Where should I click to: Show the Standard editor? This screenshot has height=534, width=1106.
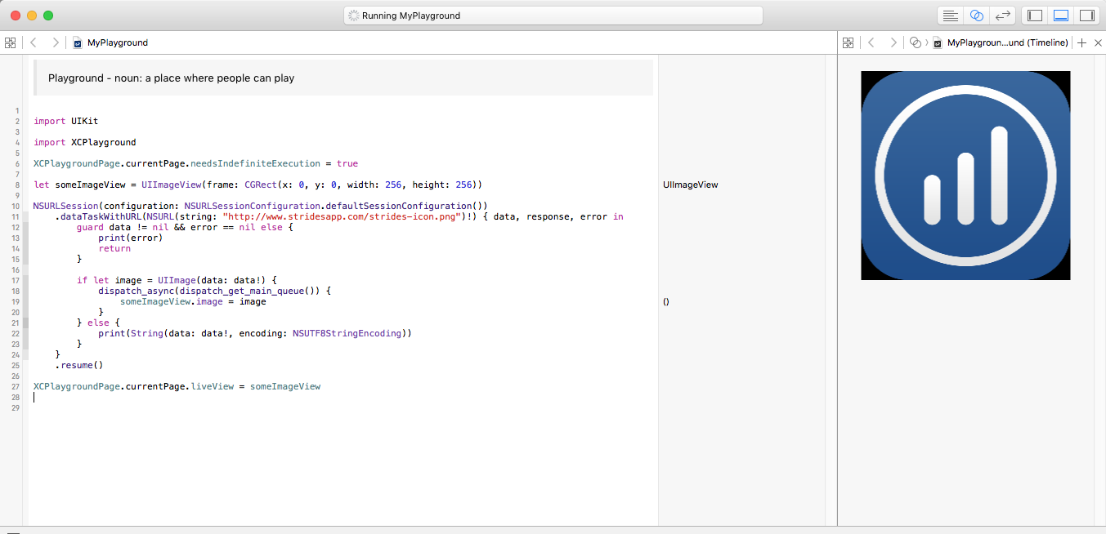coord(950,16)
